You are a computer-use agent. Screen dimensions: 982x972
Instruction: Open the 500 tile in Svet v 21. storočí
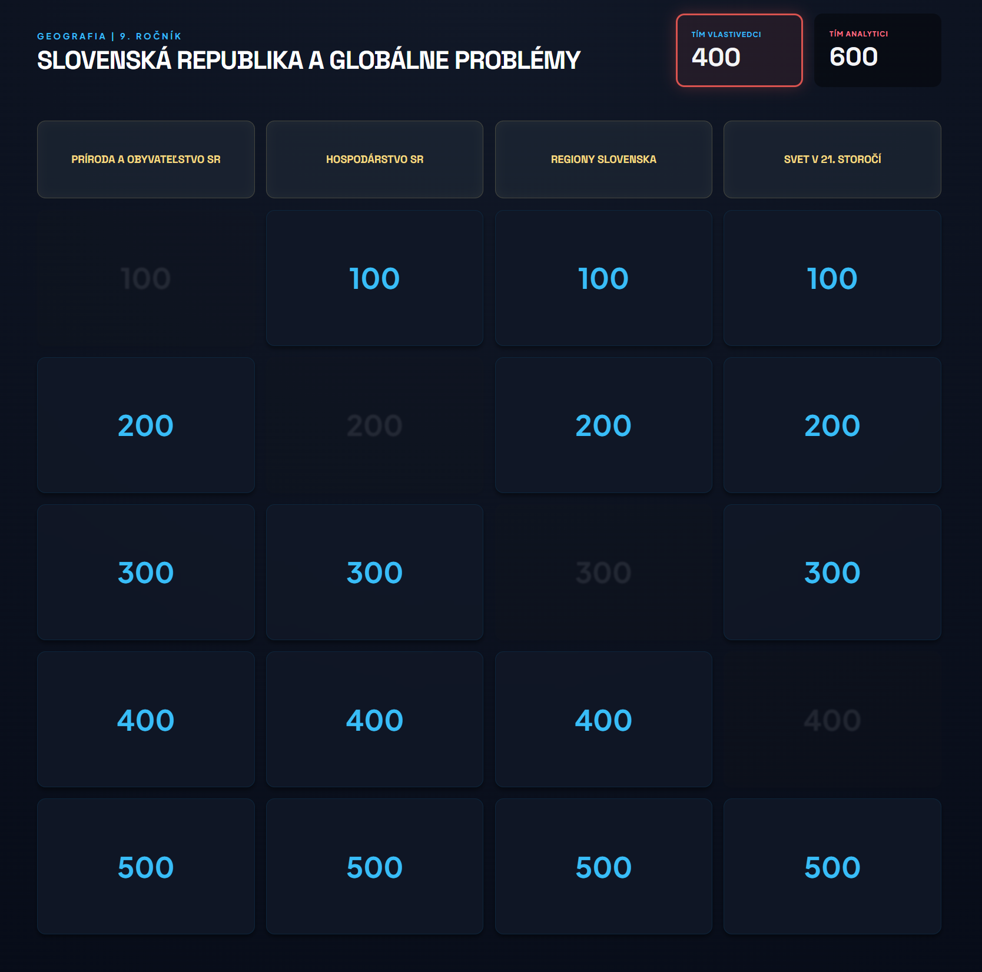click(x=832, y=866)
